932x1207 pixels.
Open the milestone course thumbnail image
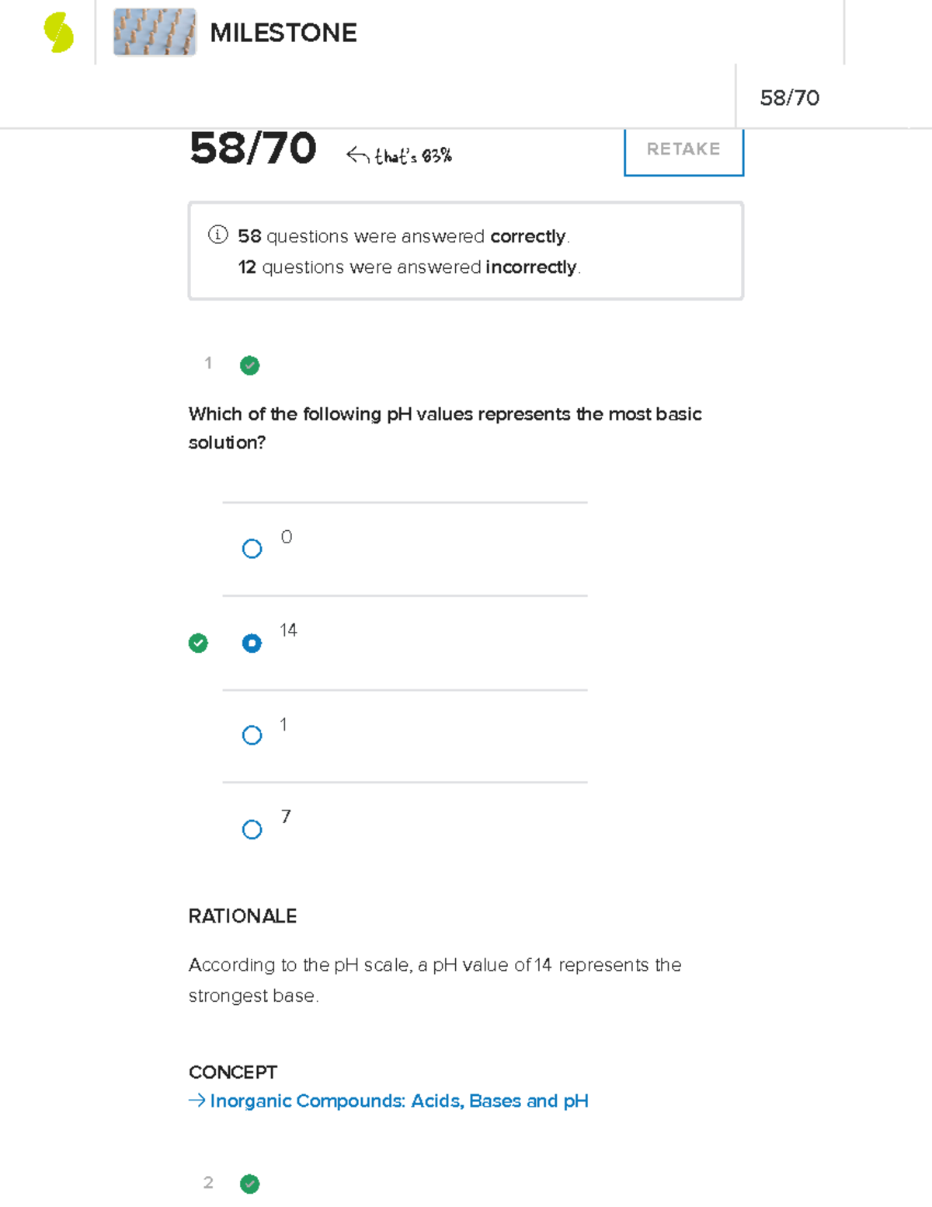[155, 33]
